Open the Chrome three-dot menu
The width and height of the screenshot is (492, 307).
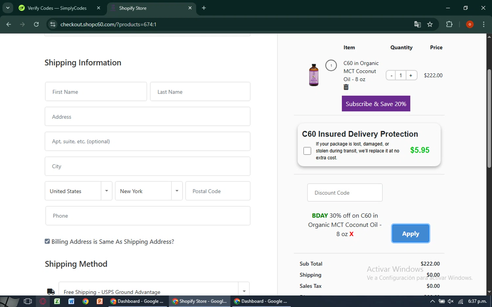point(483,24)
